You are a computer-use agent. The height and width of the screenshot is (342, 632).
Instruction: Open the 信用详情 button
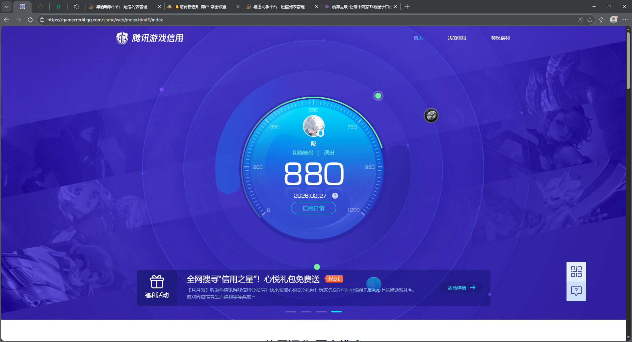pos(313,208)
